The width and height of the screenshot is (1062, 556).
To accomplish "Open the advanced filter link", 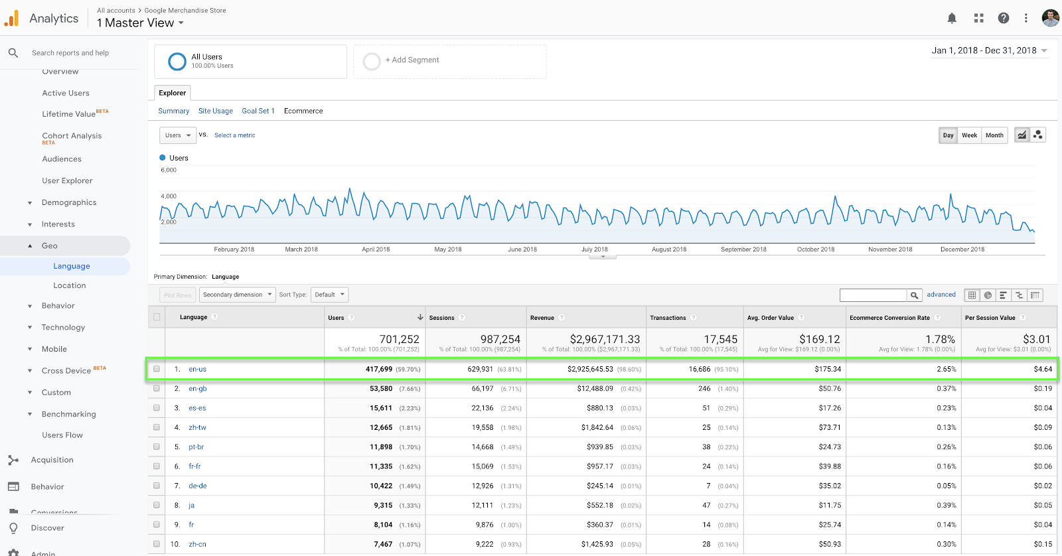I will point(941,295).
